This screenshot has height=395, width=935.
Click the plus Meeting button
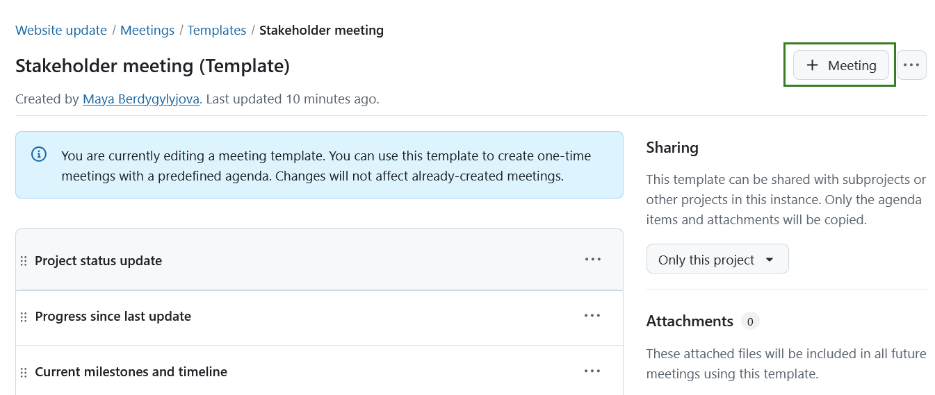point(840,65)
